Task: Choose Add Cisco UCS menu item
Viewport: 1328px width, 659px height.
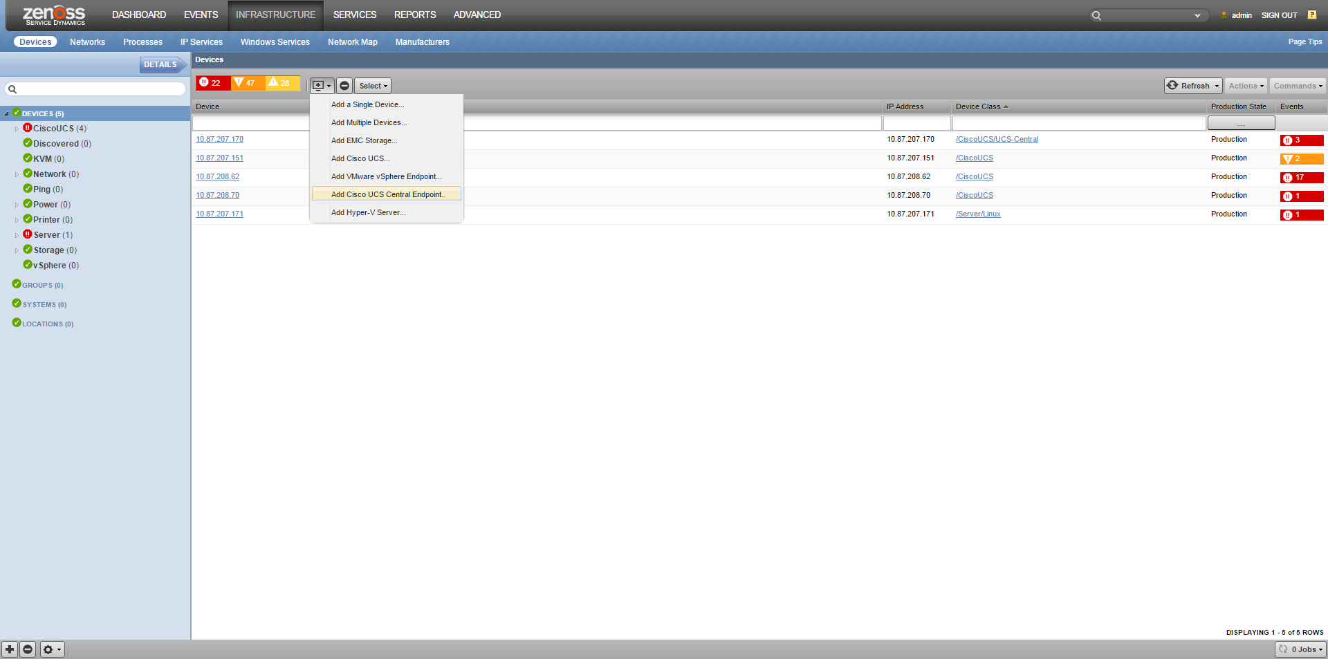Action: (387, 158)
